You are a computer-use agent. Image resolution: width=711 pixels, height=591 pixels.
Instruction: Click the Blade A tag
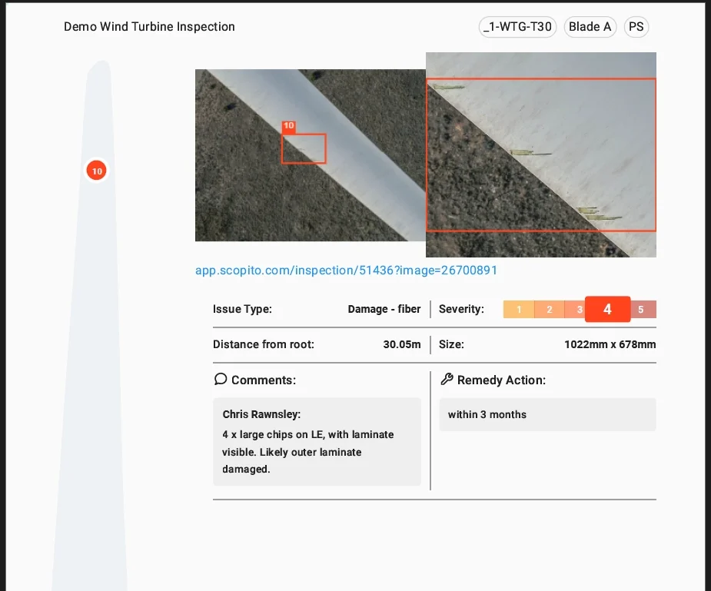click(590, 27)
